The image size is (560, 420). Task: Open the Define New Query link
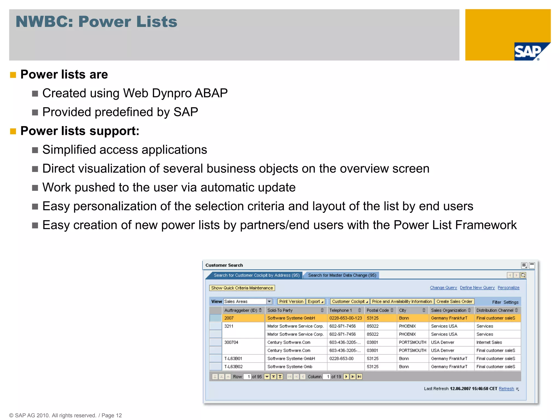tap(477, 288)
